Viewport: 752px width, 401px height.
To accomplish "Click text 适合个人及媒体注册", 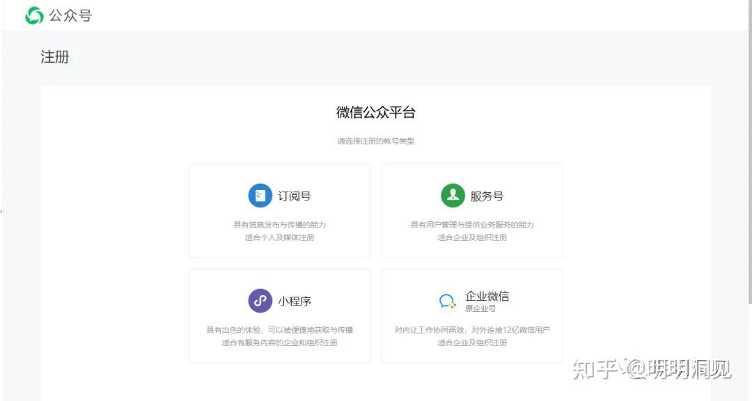I will pos(280,237).
